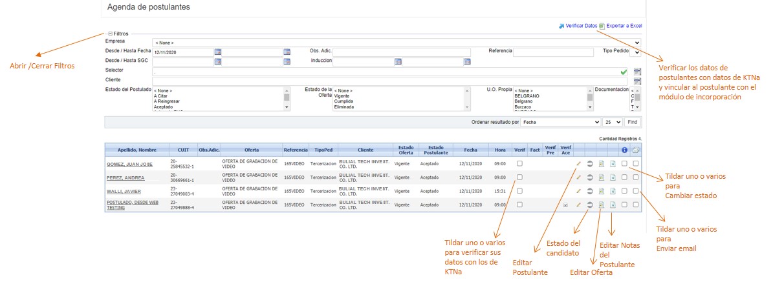Open the Empresa dropdown
773x282 pixels.
pyautogui.click(x=396, y=43)
